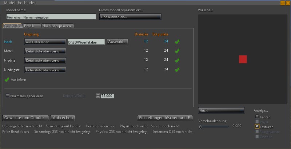Switch to the Hochladeoptionen tab

tap(57, 26)
